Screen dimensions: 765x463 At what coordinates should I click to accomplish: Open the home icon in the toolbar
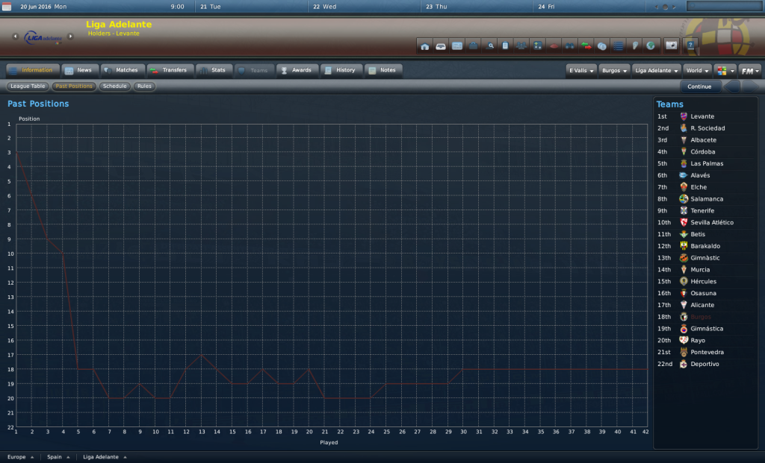[x=425, y=45]
